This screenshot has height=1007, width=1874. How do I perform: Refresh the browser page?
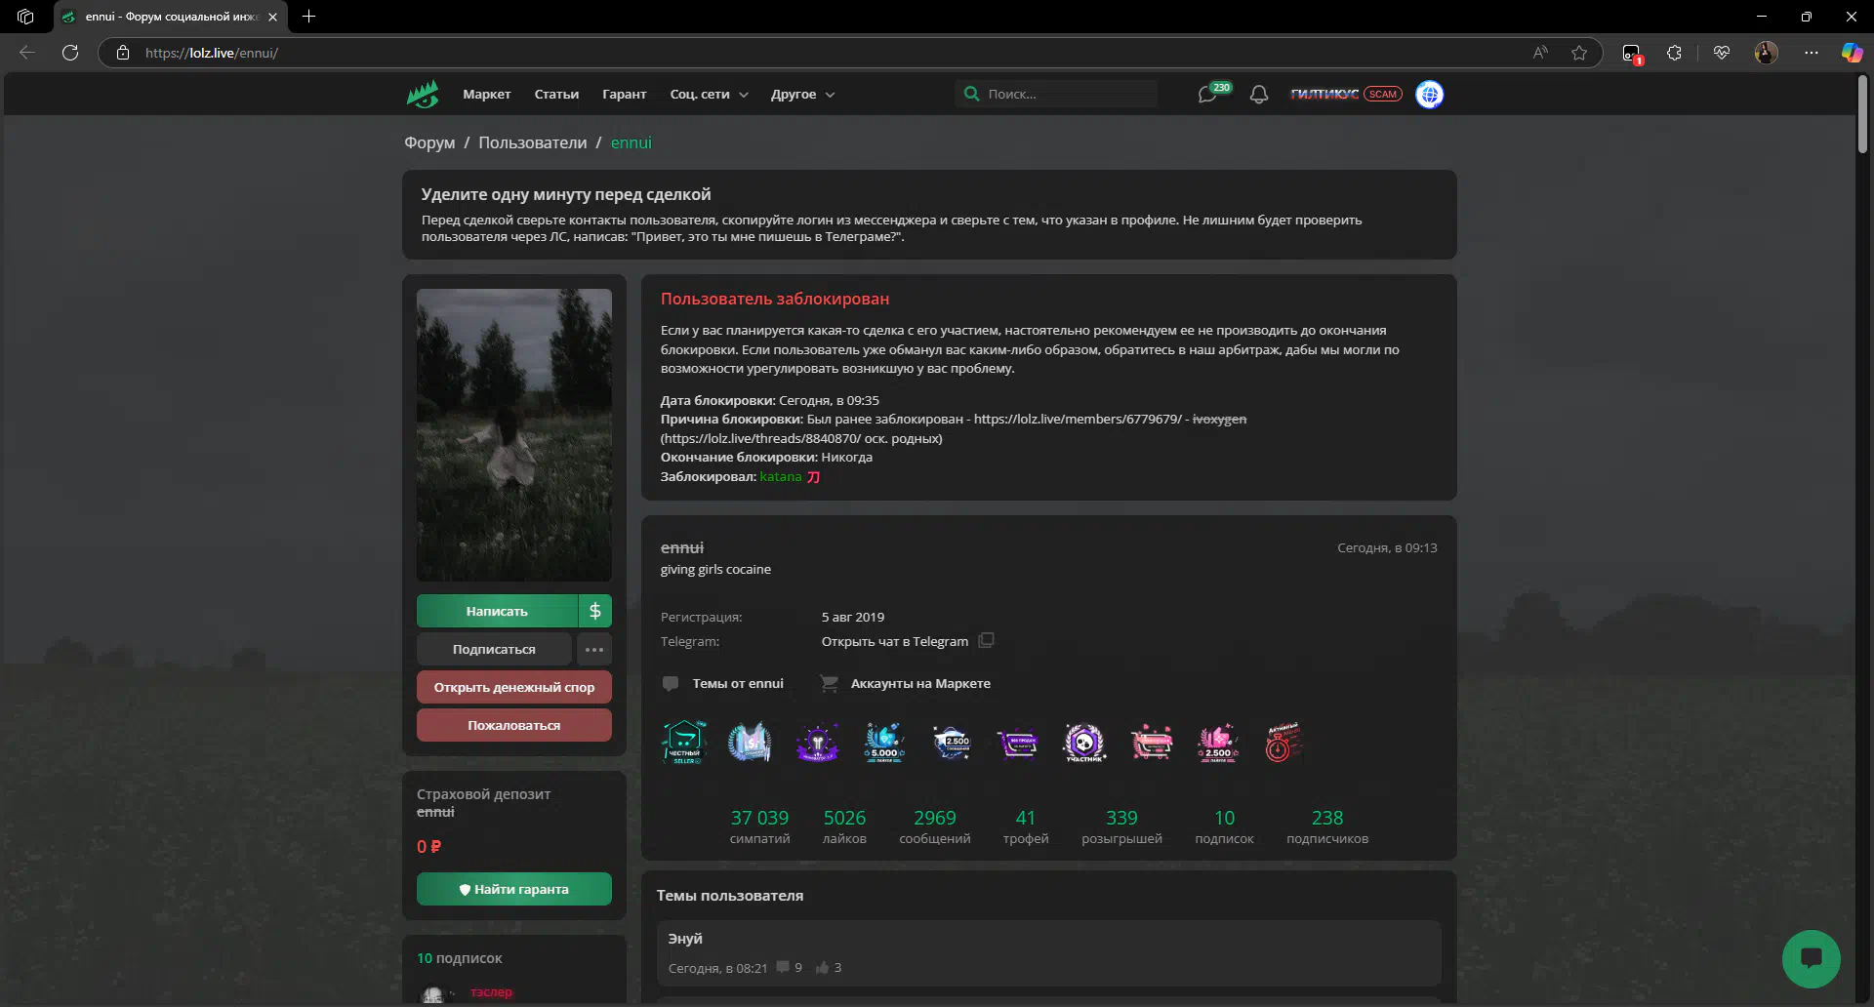(70, 53)
